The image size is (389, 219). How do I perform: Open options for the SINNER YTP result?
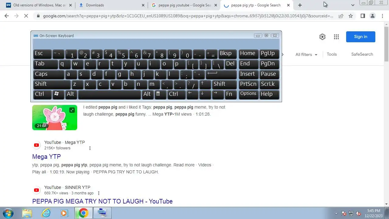99,193
